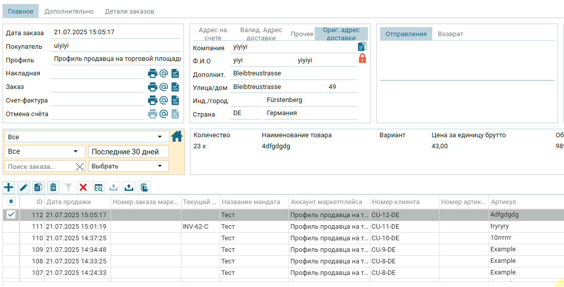Click the red X icon in toolbar
Image resolution: width=564 pixels, height=287 pixels.
click(83, 187)
